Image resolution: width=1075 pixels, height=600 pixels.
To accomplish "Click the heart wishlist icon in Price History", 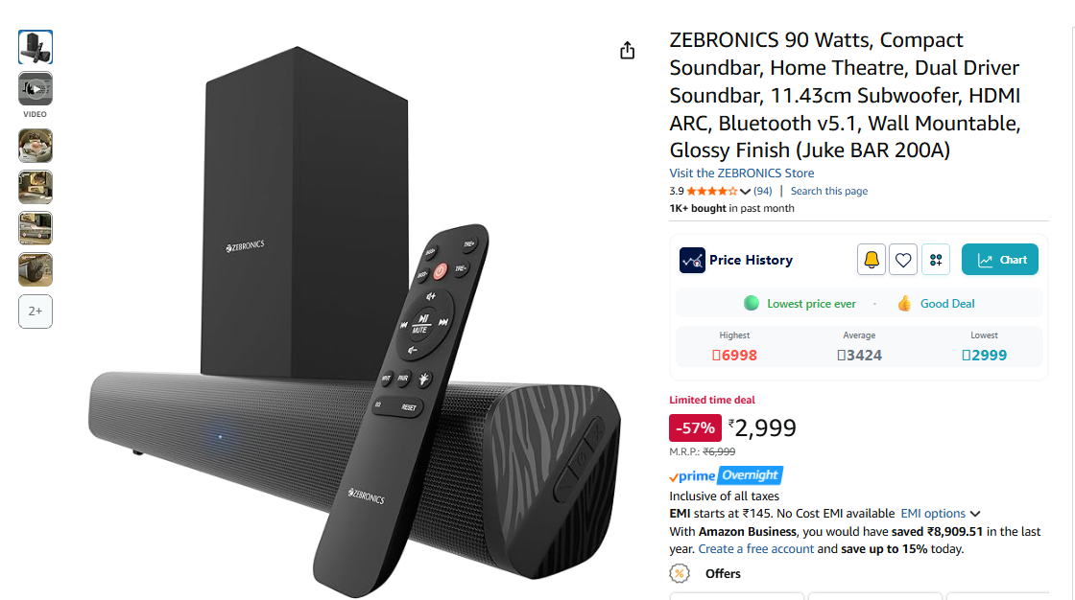I will [x=903, y=260].
